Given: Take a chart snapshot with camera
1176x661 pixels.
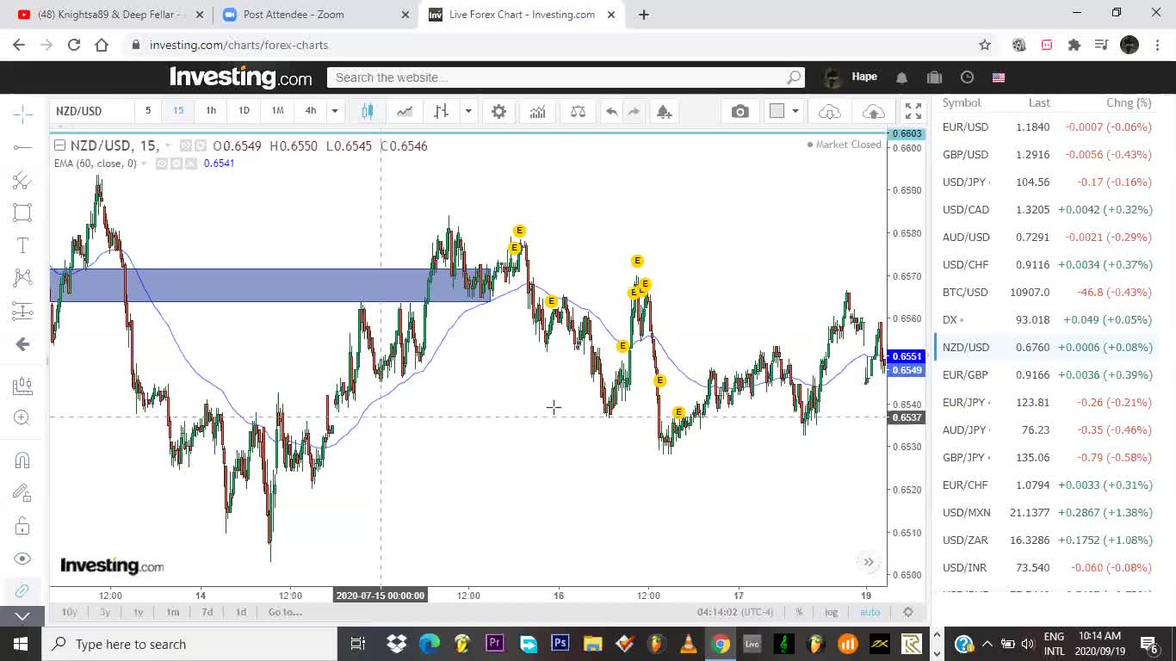Looking at the screenshot, I should (740, 111).
